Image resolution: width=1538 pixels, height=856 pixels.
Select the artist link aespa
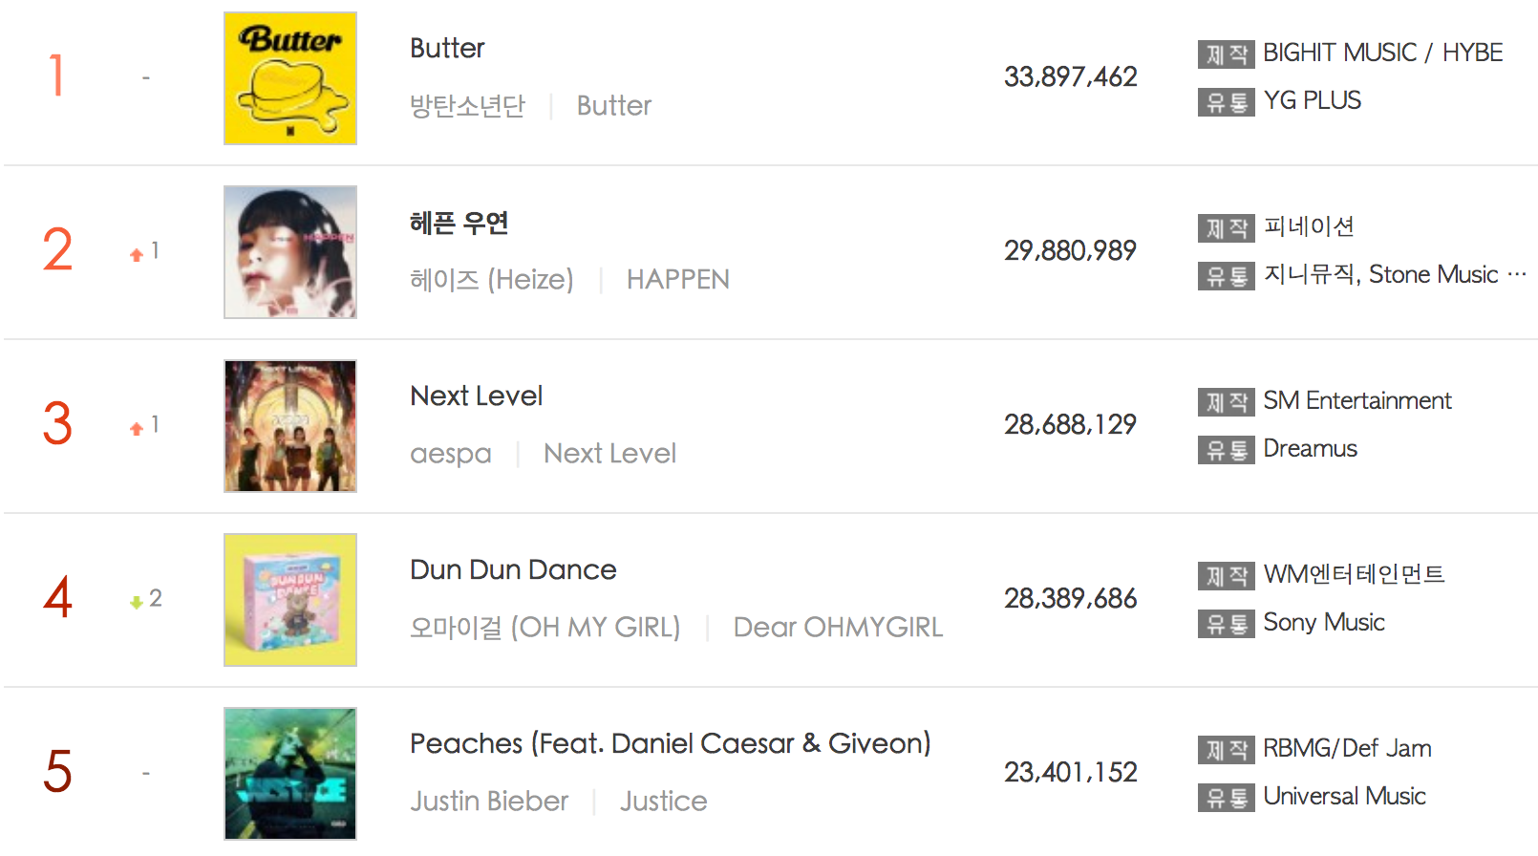click(450, 454)
